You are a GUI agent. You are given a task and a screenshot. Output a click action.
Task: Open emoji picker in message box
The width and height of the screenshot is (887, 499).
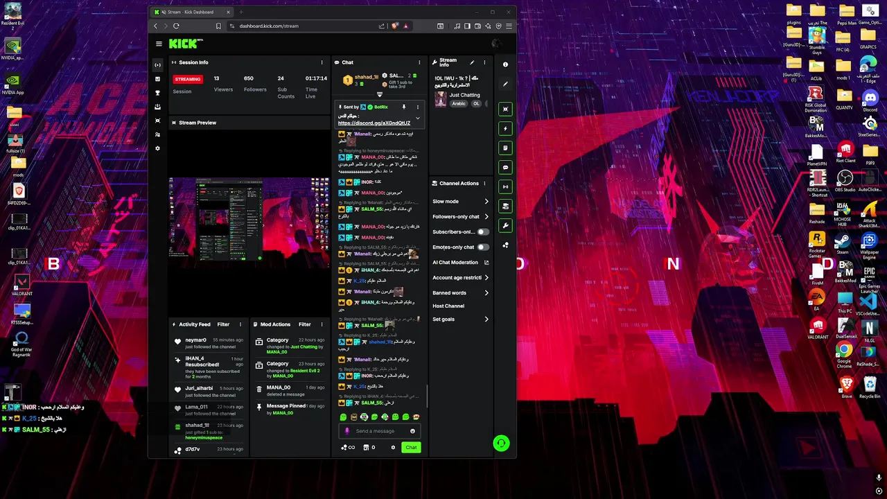point(412,431)
